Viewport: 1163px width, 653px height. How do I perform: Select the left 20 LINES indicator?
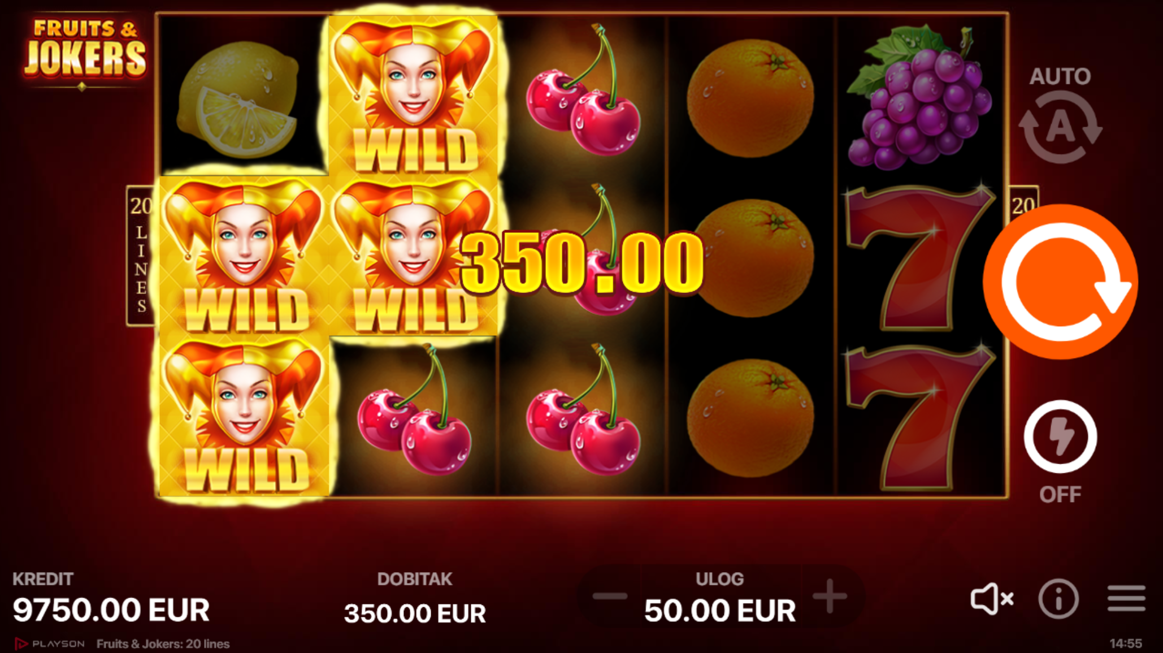coord(141,256)
